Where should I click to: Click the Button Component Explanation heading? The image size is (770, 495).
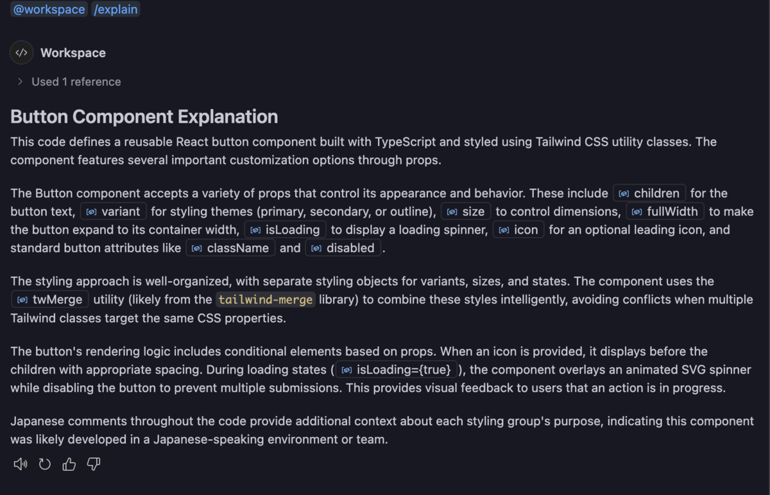click(144, 117)
